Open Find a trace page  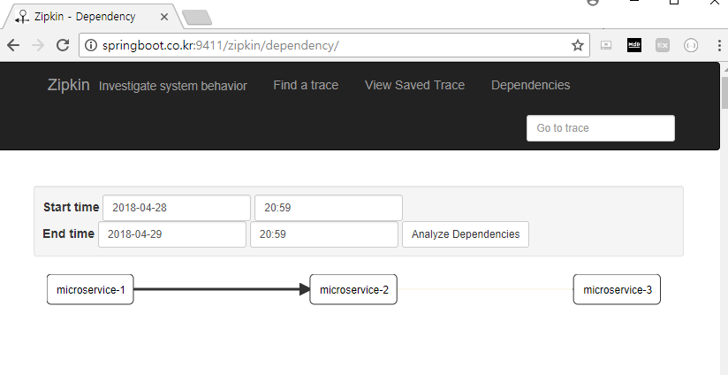(306, 85)
